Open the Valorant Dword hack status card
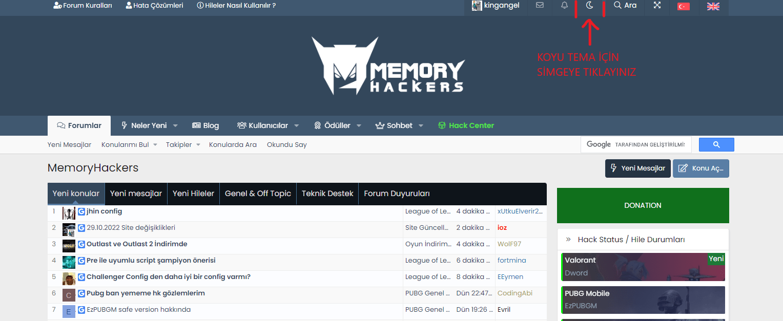 (x=643, y=267)
